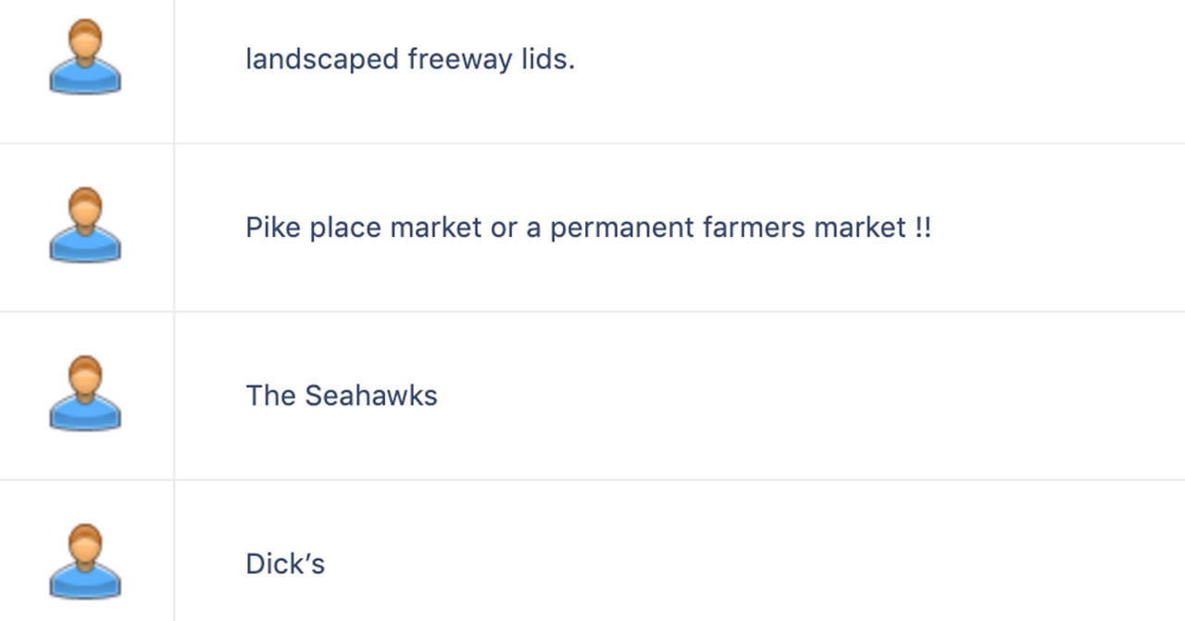Select 'The Seahawks' response

[342, 395]
